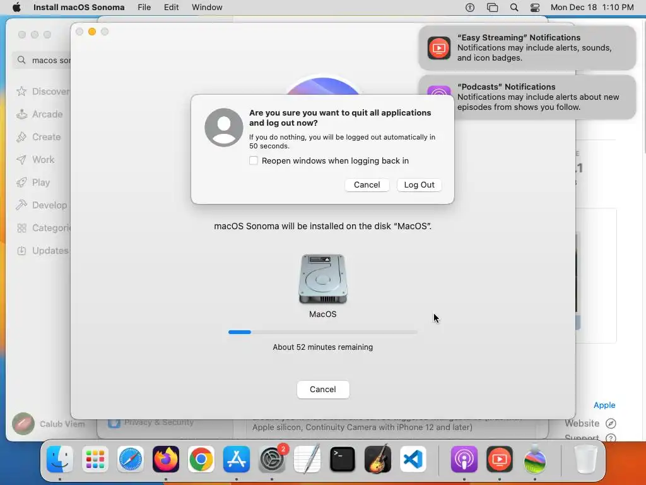
Task: Open Visual Studio Code from the Dock
Action: [x=413, y=459]
